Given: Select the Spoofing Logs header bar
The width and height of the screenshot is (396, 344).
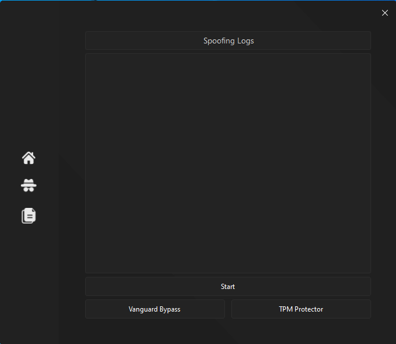Looking at the screenshot, I should click(x=228, y=41).
